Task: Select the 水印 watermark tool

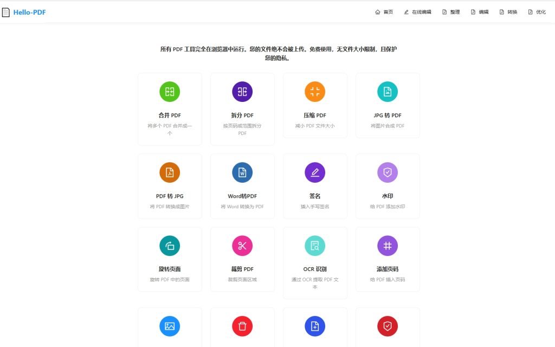Action: (387, 184)
